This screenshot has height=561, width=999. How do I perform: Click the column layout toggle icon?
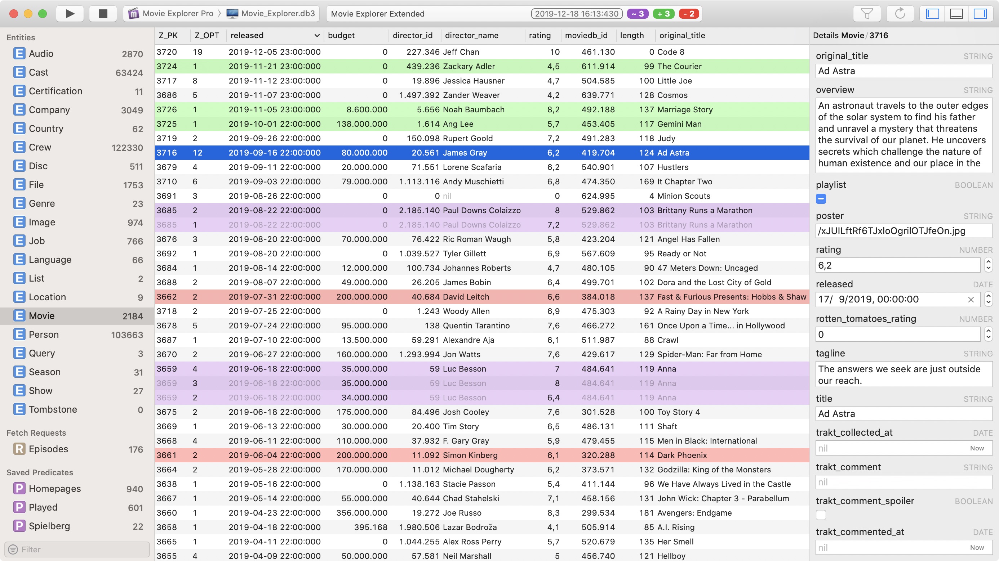[934, 13]
